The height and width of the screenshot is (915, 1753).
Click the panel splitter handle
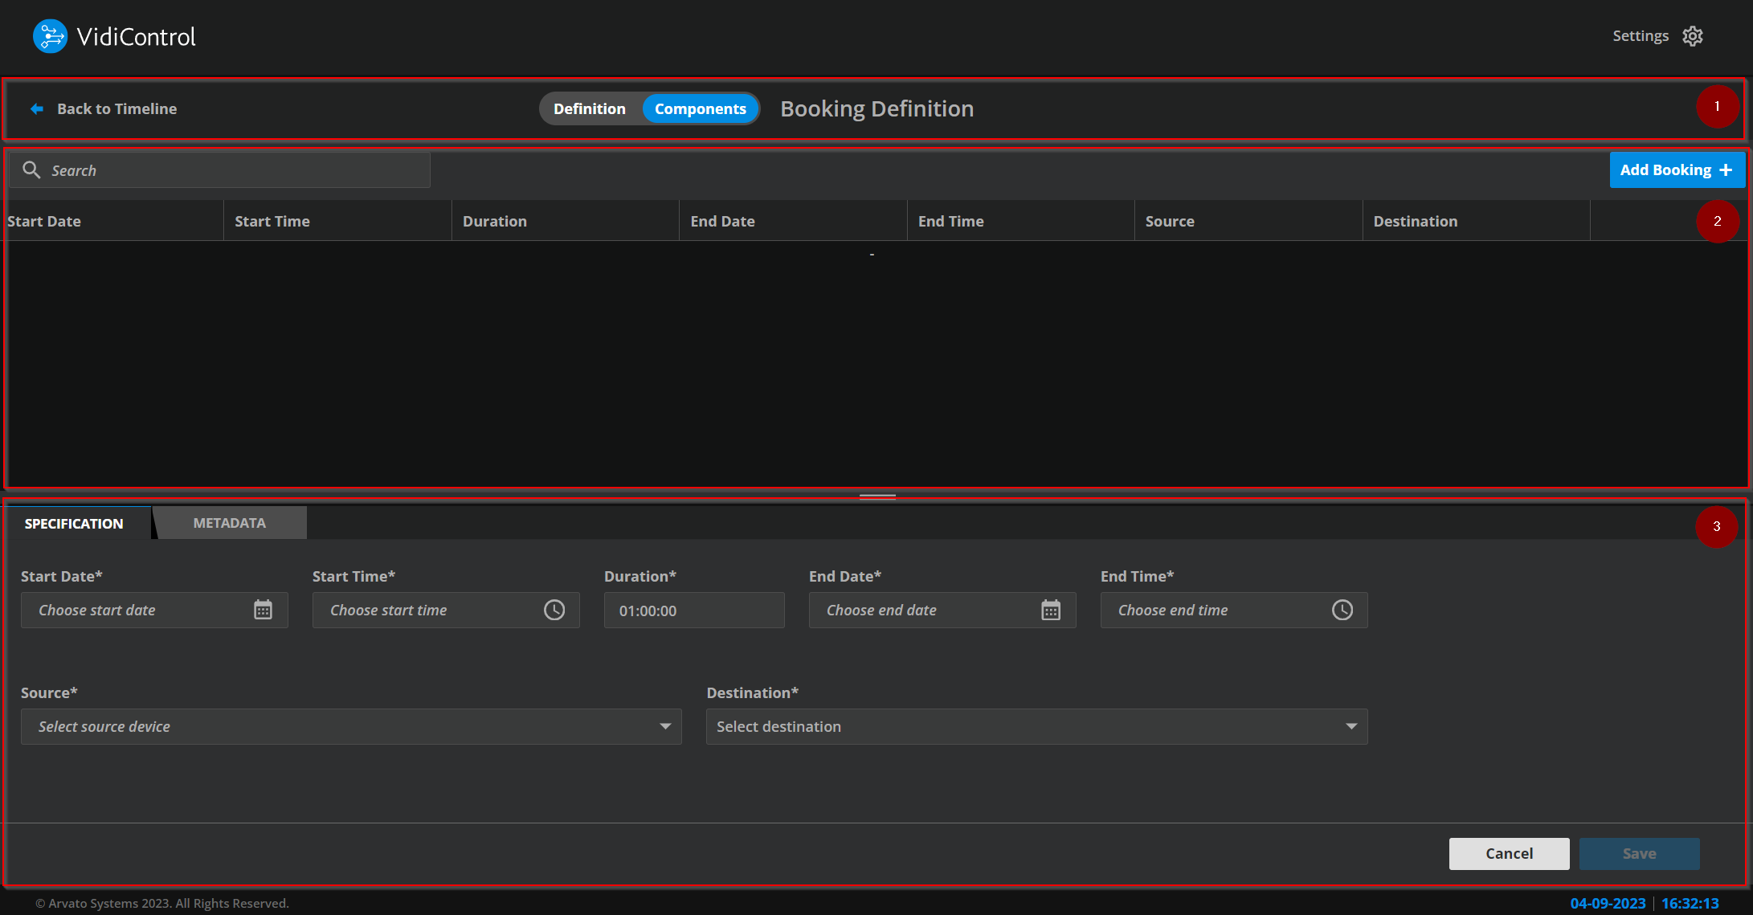tap(877, 496)
